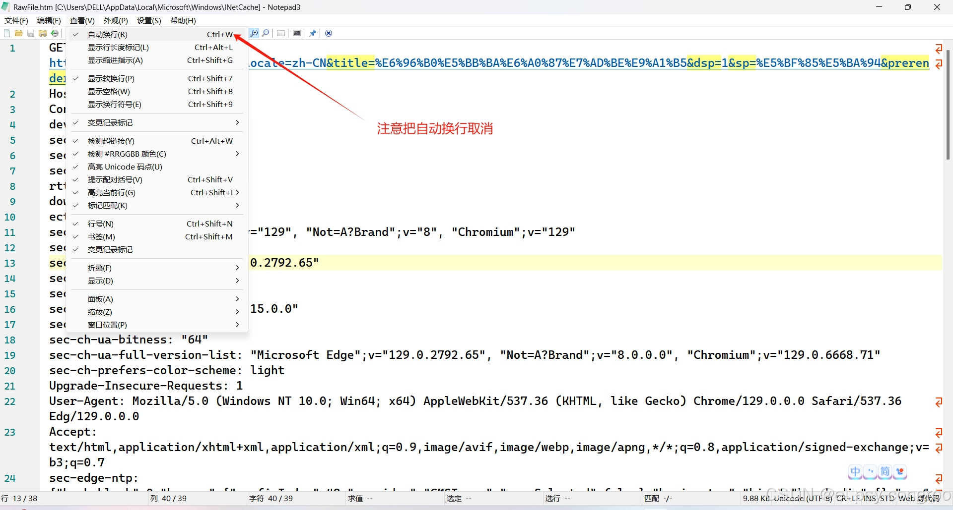Click the INS insert mode status field

[870, 498]
